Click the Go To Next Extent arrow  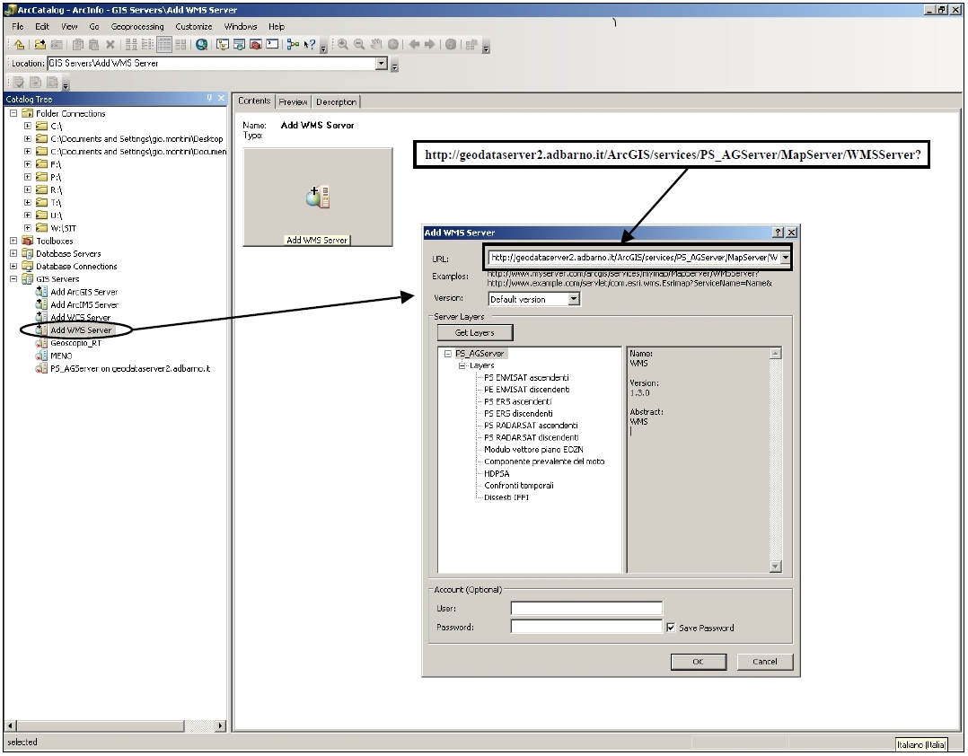pyautogui.click(x=429, y=44)
